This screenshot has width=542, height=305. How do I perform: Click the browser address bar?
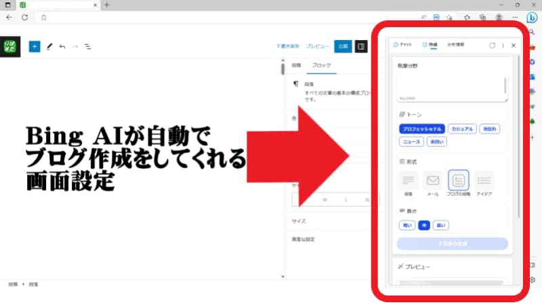(x=228, y=18)
